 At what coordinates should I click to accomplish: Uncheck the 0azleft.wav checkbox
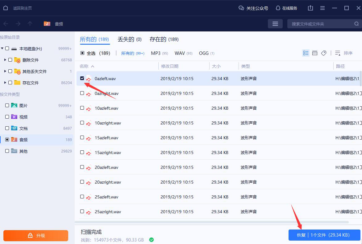pos(82,78)
